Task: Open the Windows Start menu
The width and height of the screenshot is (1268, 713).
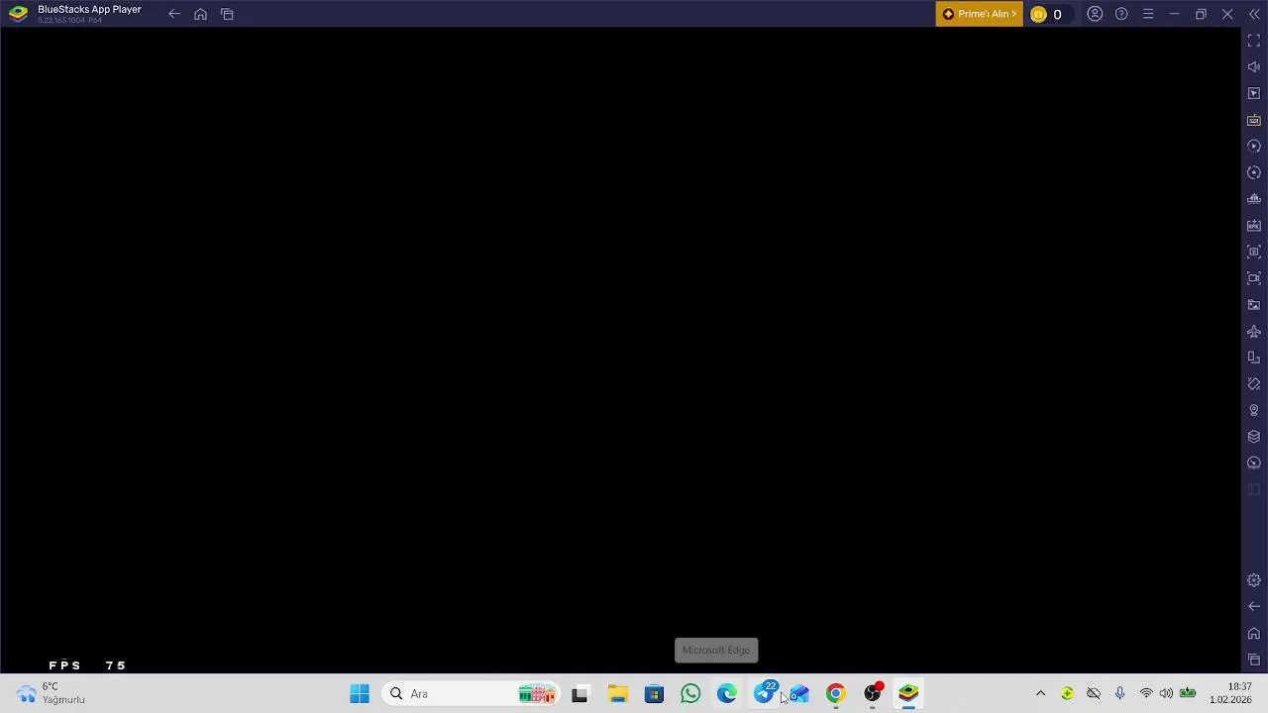Action: pos(360,694)
